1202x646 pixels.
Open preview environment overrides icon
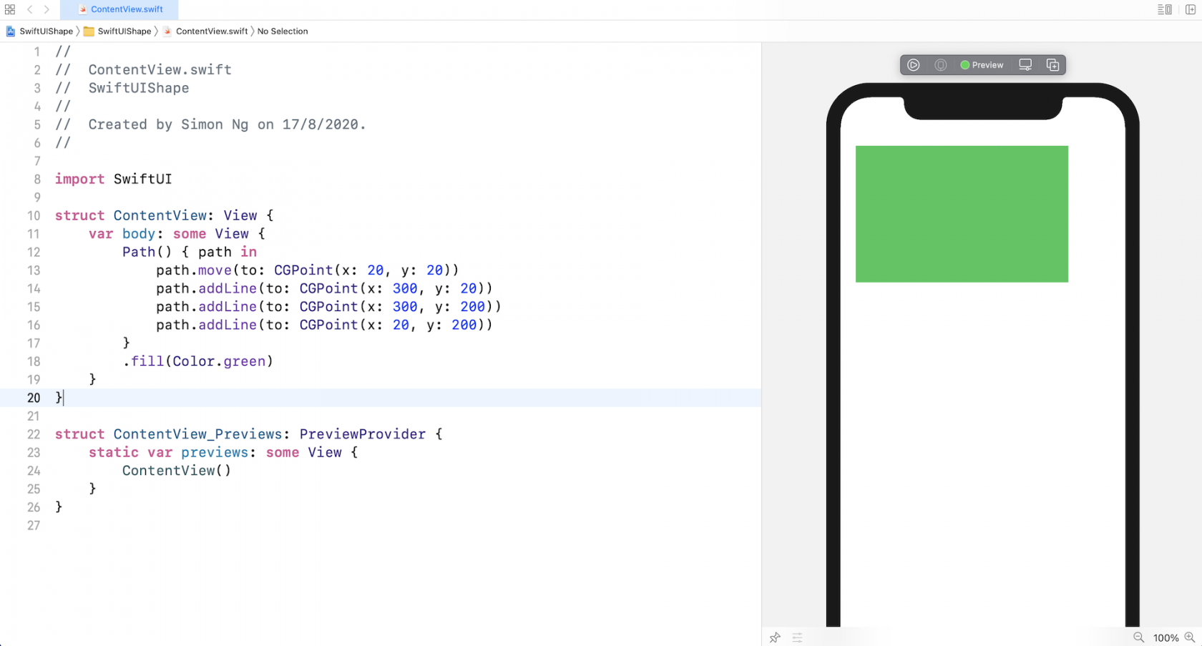click(798, 637)
